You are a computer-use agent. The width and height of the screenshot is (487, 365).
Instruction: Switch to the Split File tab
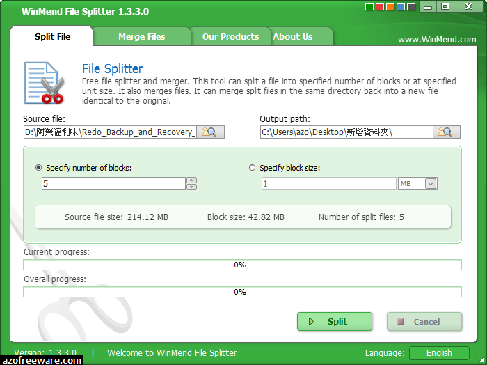point(52,36)
